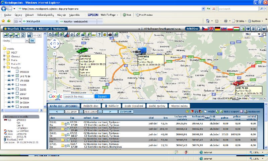Image resolution: width=268 pixels, height=161 pixels.
Task: Open the Statistiky menu
Action: 29,29
